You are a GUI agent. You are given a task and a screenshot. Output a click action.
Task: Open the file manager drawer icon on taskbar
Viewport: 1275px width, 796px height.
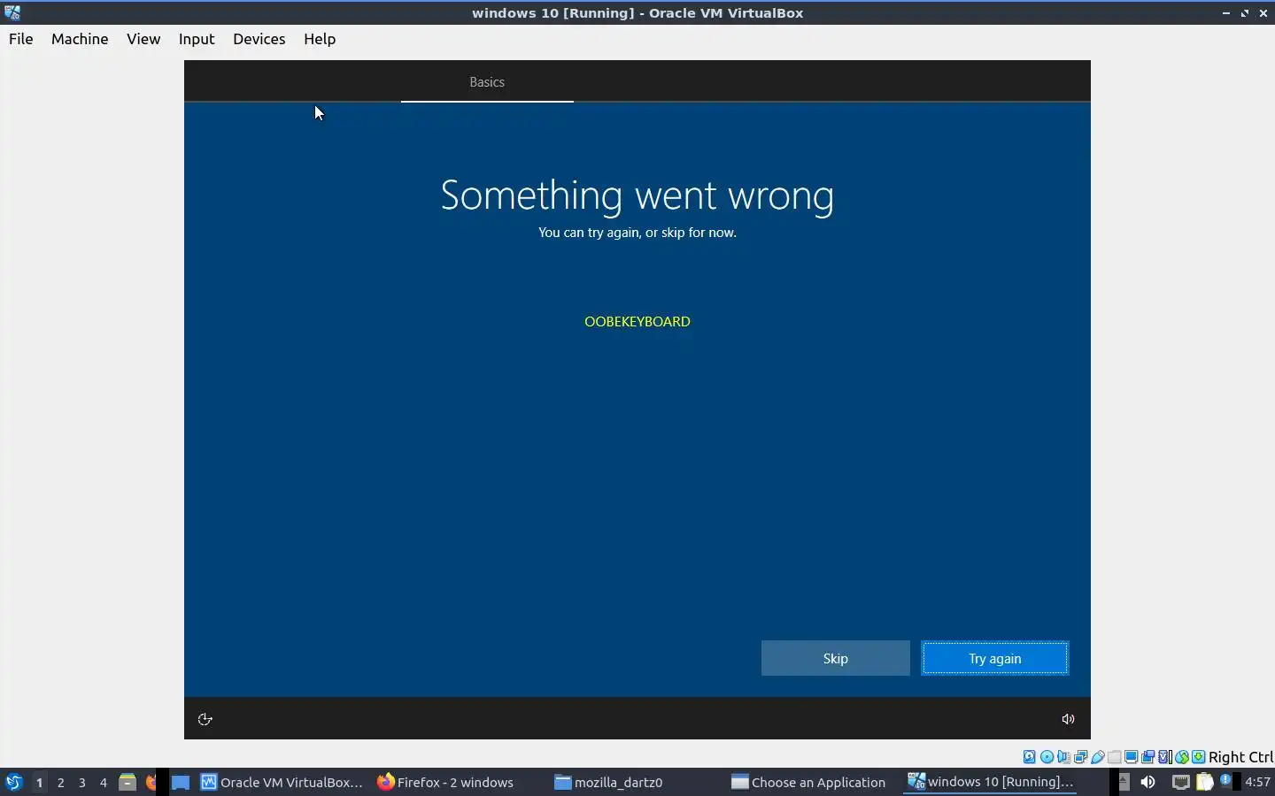click(127, 782)
